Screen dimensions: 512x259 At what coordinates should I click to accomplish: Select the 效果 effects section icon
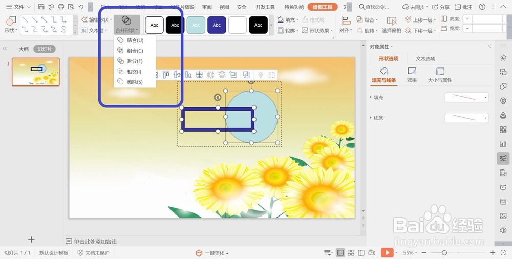point(412,75)
